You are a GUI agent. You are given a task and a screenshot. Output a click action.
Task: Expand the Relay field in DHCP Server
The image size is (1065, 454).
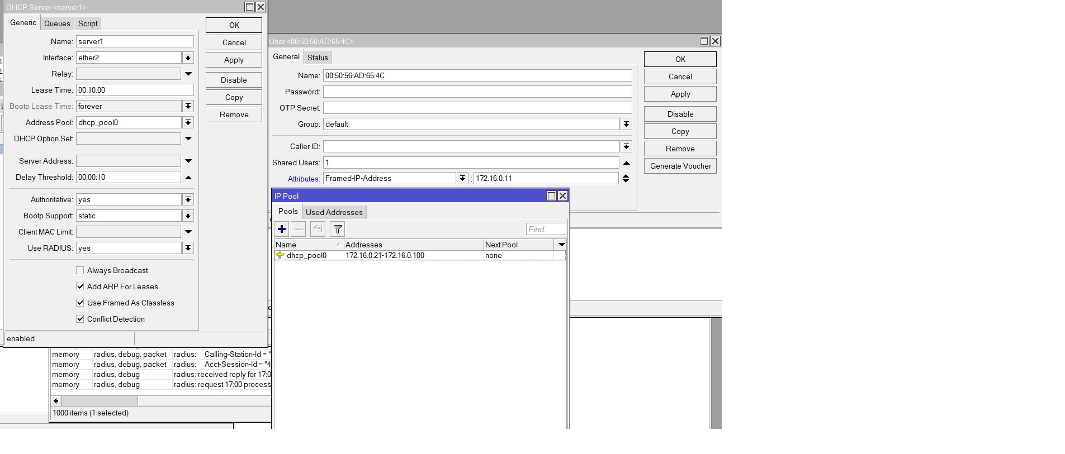coord(188,74)
